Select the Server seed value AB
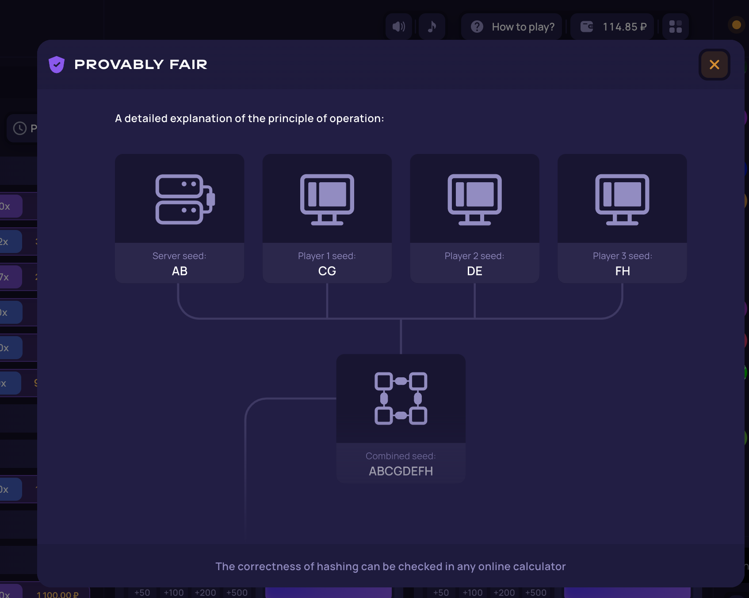The image size is (749, 598). point(180,271)
